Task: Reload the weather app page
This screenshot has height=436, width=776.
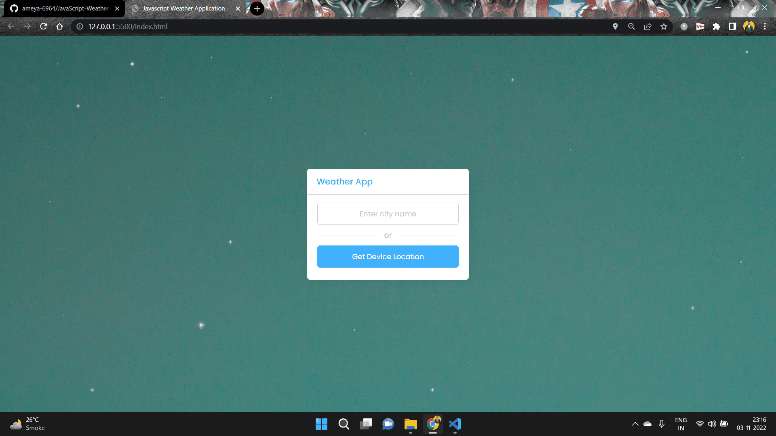Action: point(43,26)
